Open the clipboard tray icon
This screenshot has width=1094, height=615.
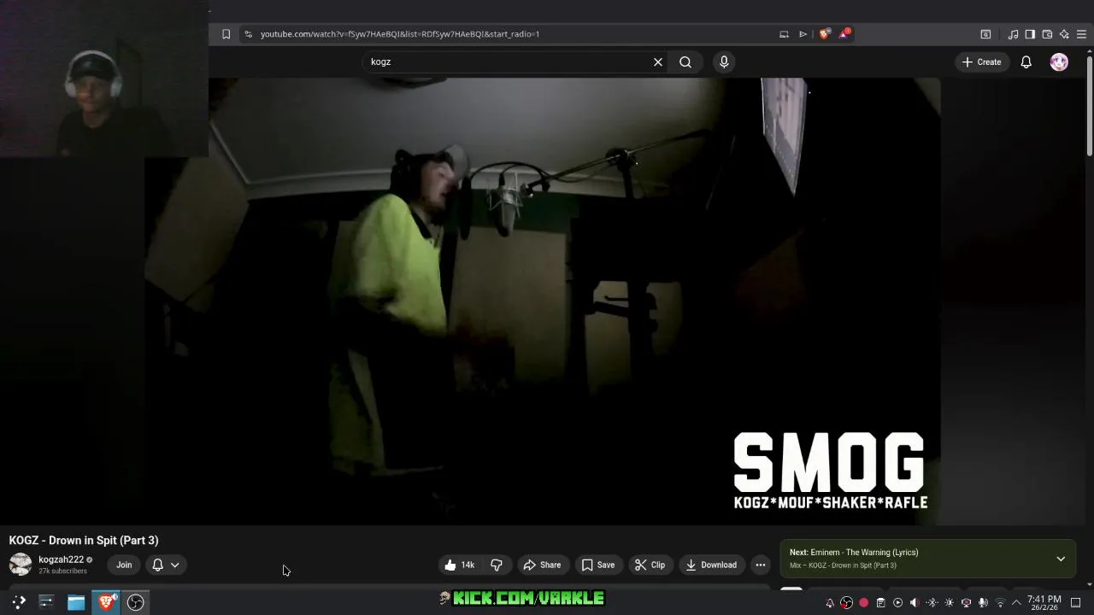tap(880, 603)
